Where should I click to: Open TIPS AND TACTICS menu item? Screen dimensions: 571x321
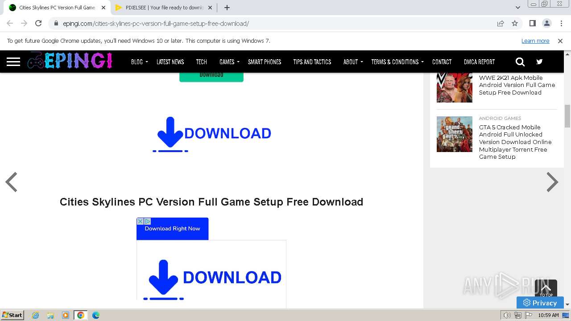click(x=312, y=62)
